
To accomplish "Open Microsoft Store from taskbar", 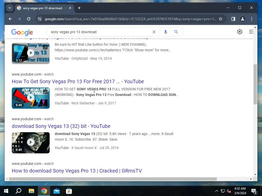I will coord(69,191).
